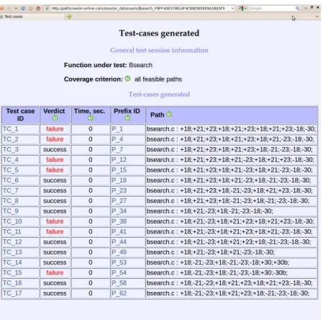Open the address bar history dropdown
The image size is (323, 320).
[232, 9]
